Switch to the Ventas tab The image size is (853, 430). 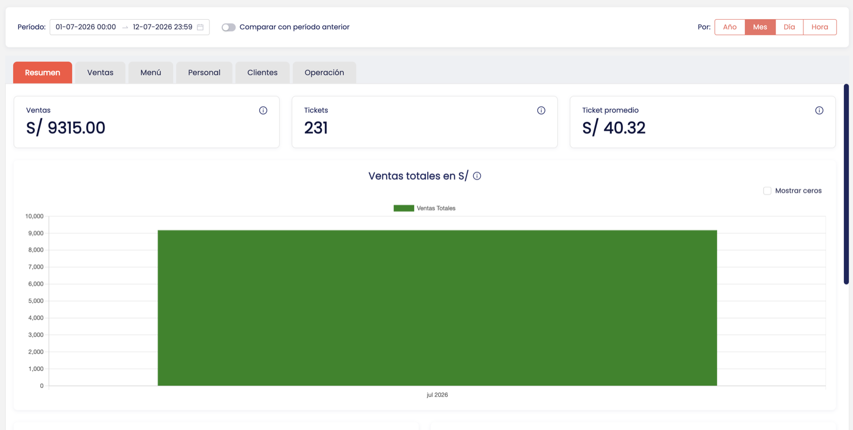100,72
